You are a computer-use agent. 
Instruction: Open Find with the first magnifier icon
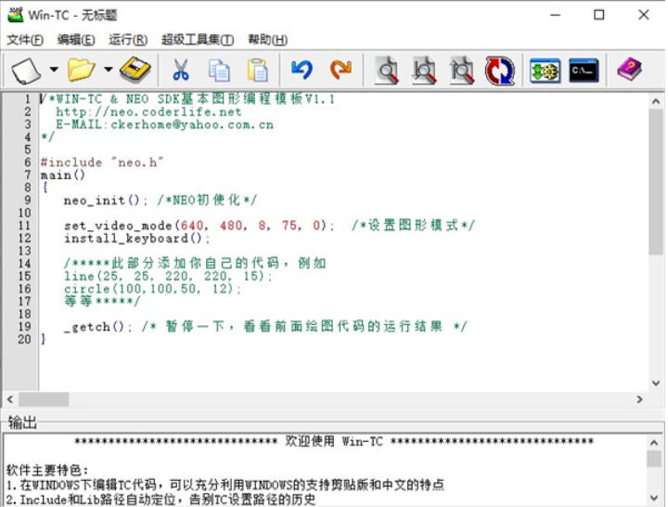pos(386,70)
